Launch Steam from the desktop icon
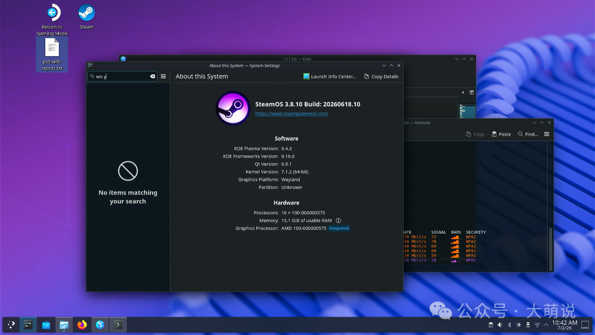Screen dimensions: 595x335 [86, 17]
